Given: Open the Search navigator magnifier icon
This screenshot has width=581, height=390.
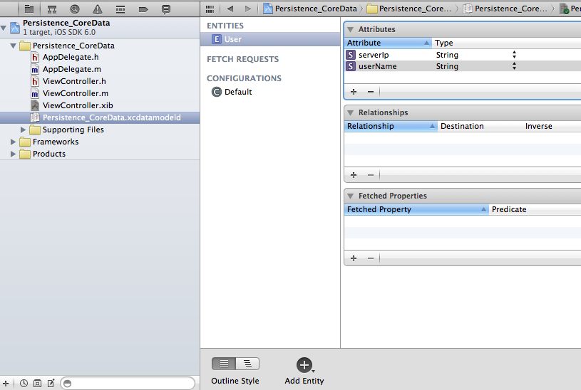Looking at the screenshot, I should coord(75,9).
